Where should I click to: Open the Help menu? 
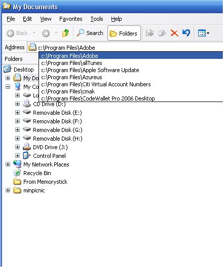coord(117,19)
